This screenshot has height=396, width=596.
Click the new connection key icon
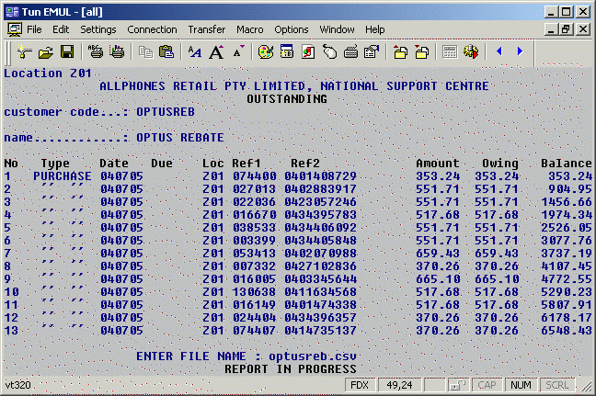(x=24, y=51)
